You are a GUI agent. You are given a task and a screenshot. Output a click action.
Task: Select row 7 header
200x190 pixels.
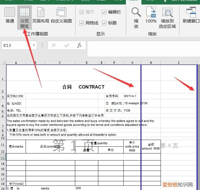coord(3,123)
